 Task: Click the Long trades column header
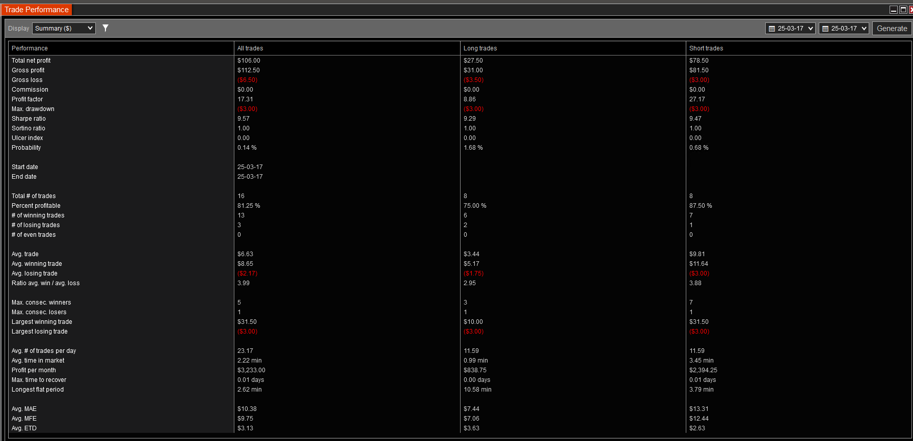tap(480, 48)
